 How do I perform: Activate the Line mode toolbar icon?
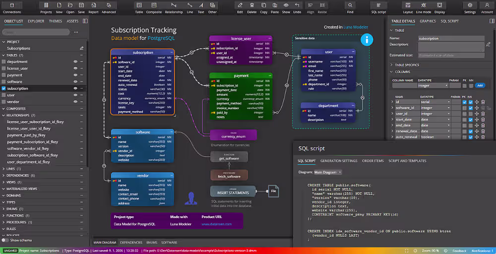pyautogui.click(x=423, y=8)
